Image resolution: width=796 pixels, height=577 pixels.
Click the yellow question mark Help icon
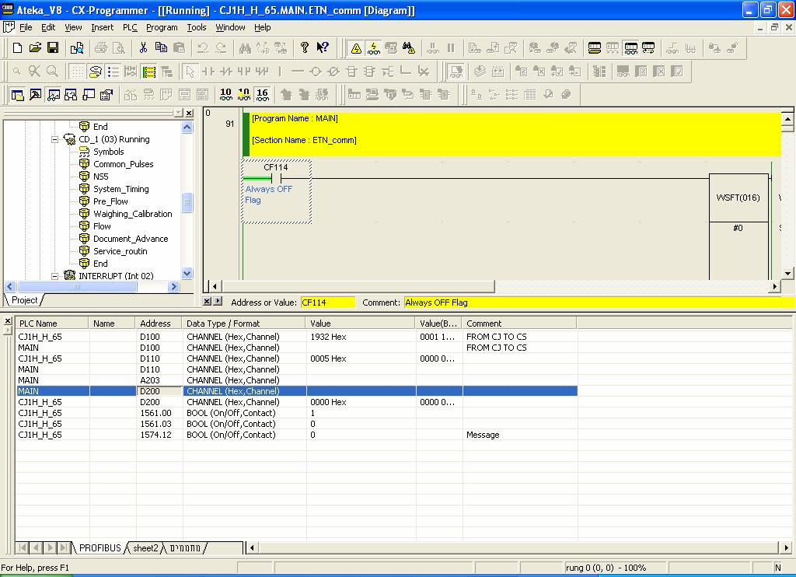tap(304, 47)
